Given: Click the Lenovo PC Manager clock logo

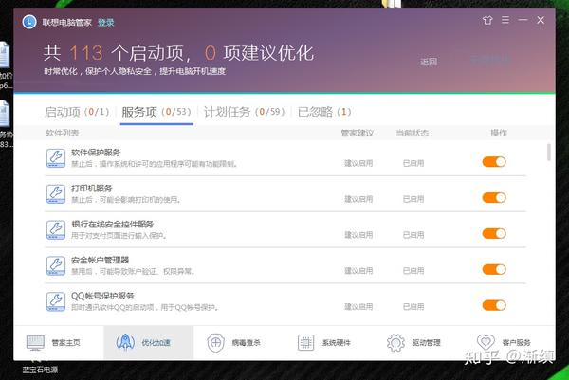Looking at the screenshot, I should (29, 22).
